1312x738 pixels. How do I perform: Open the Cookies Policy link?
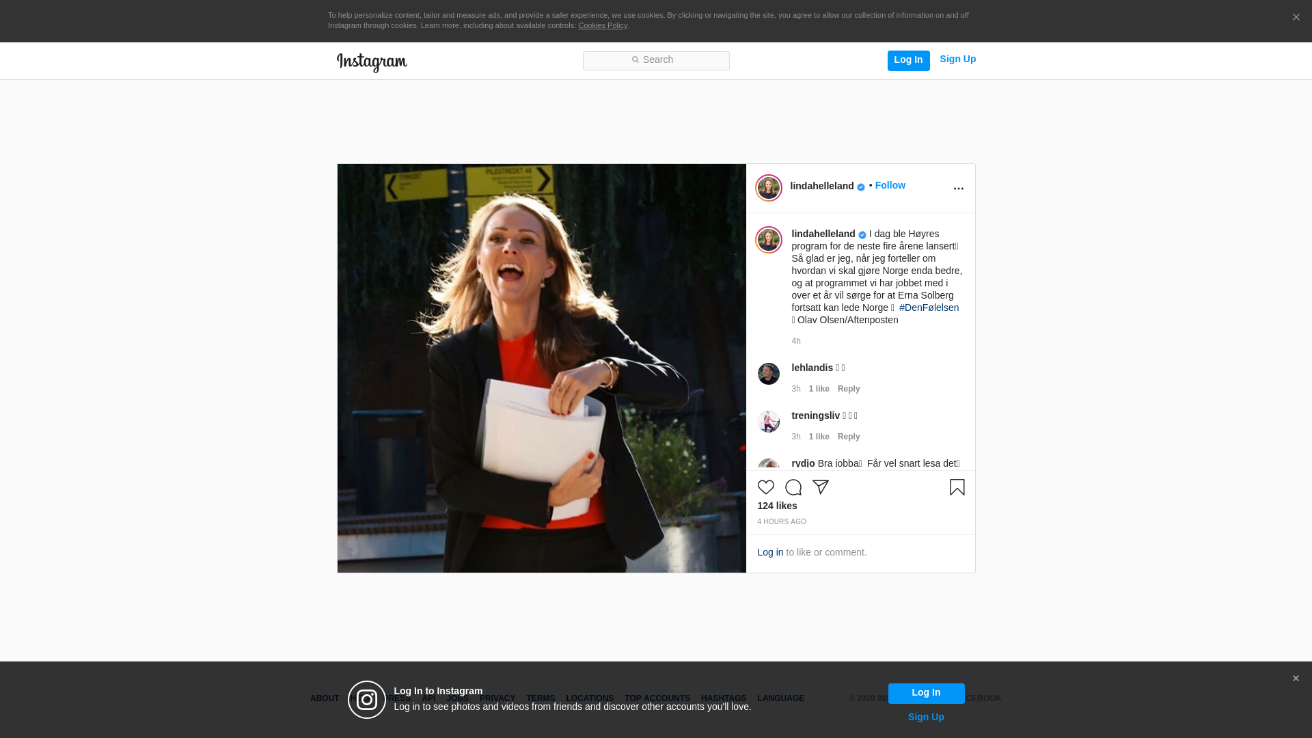pyautogui.click(x=603, y=25)
